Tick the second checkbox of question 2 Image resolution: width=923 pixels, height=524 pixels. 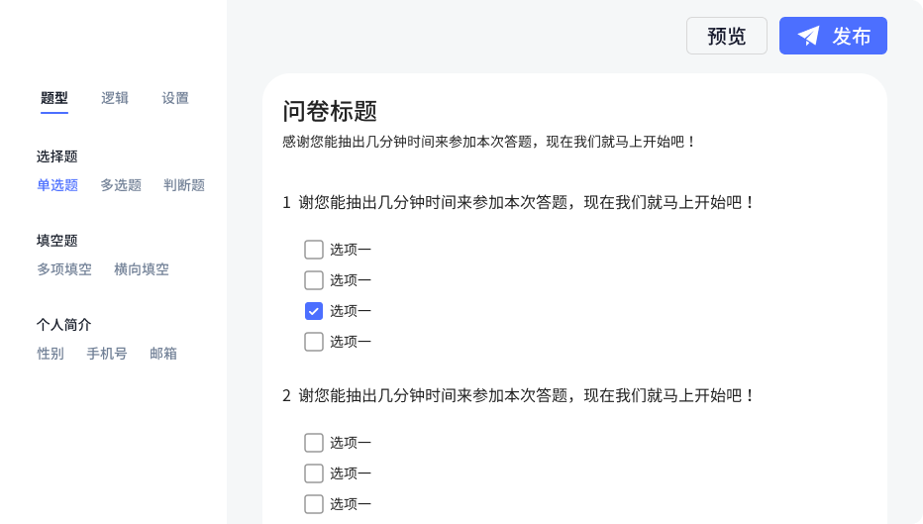[314, 473]
